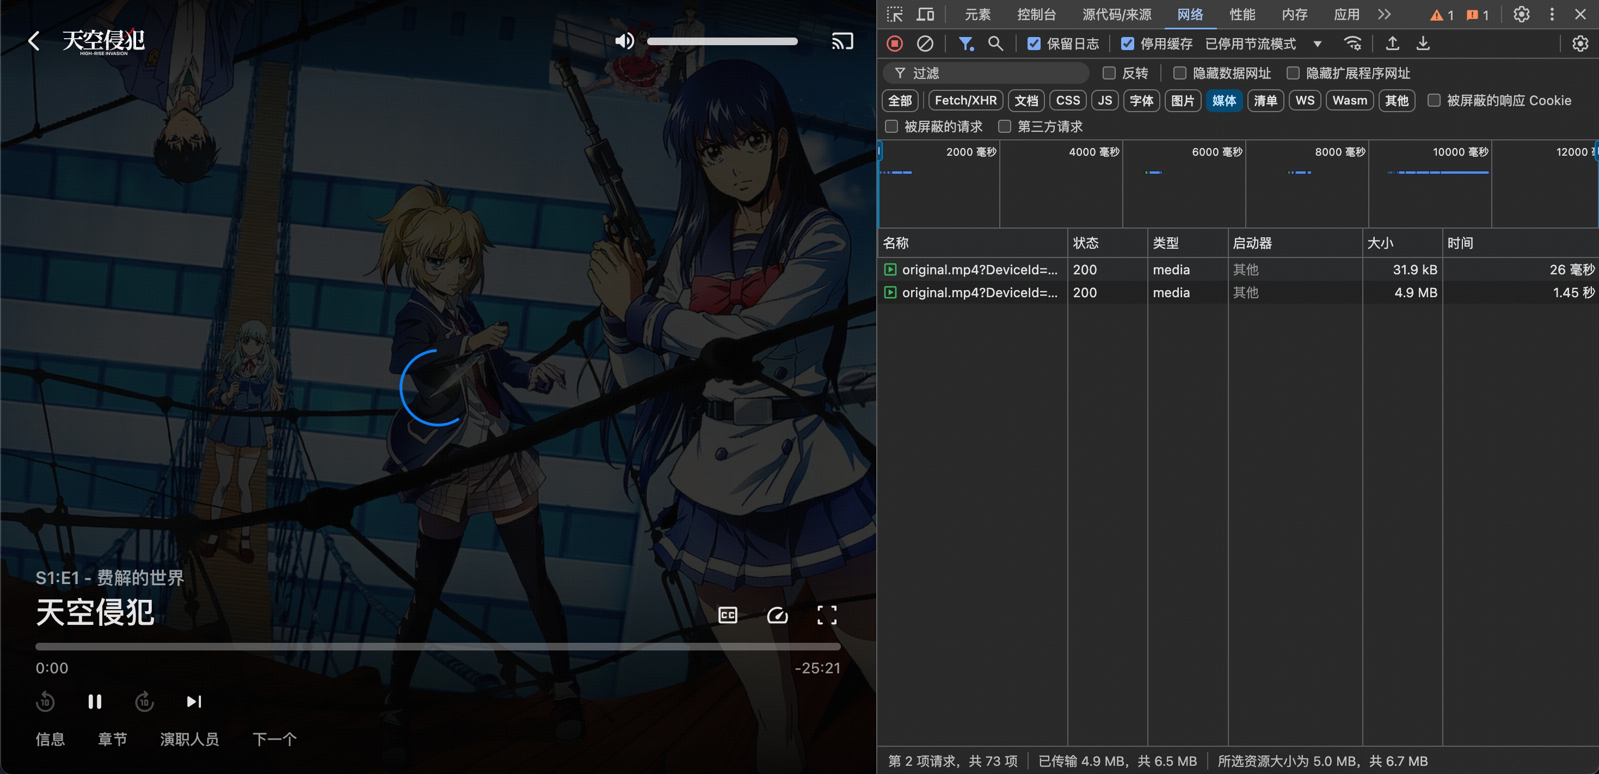Viewport: 1599px width, 774px height.
Task: Open closed captions settings
Action: point(728,615)
